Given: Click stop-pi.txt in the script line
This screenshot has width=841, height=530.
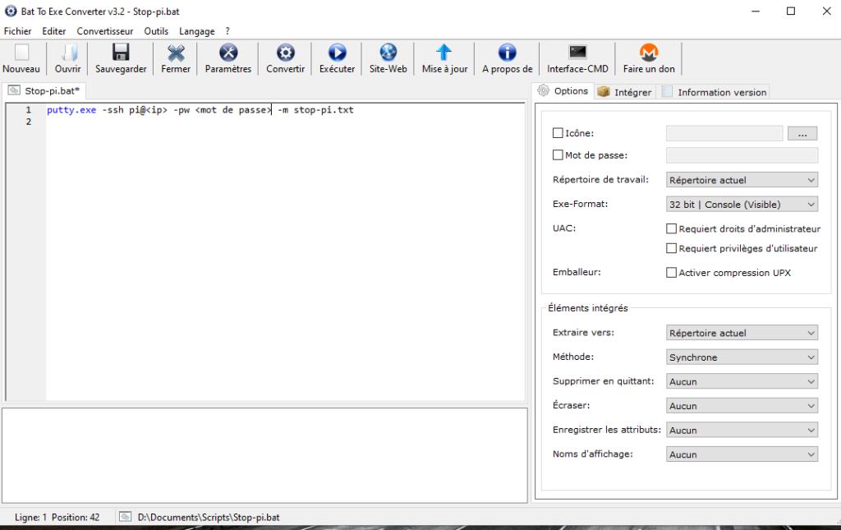Looking at the screenshot, I should pos(324,109).
